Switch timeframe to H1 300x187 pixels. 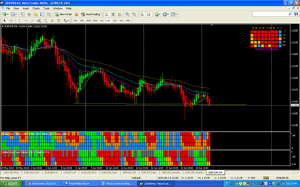(x=102, y=21)
